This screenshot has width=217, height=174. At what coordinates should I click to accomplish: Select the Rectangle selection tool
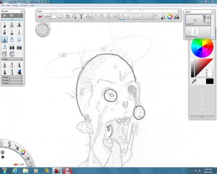(54, 16)
